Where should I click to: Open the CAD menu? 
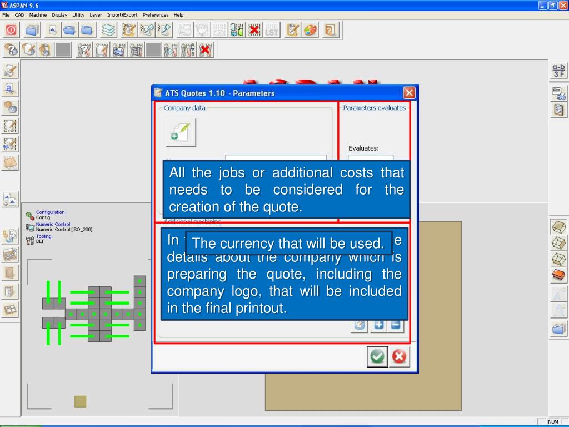point(19,15)
